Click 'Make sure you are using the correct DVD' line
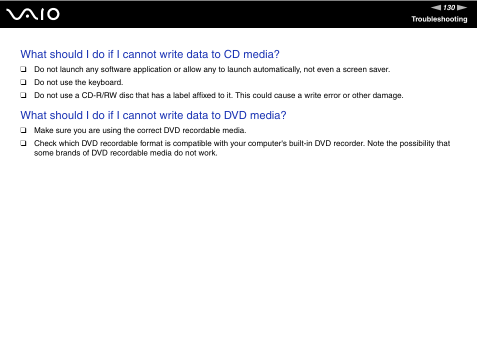This screenshot has width=477, height=337. point(140,130)
